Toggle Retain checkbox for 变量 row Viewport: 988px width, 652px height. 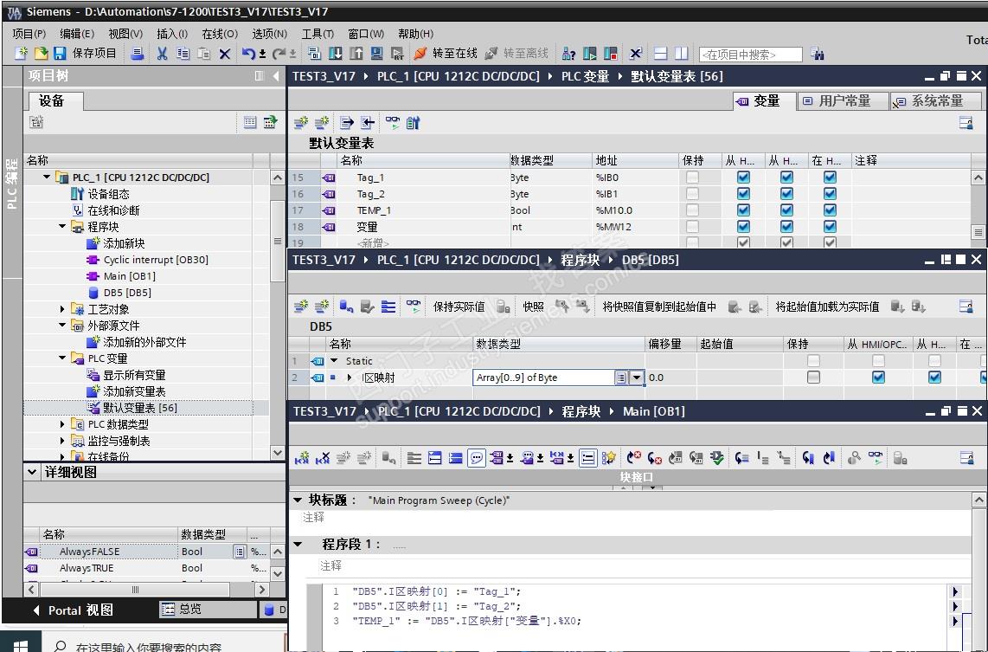pos(692,226)
